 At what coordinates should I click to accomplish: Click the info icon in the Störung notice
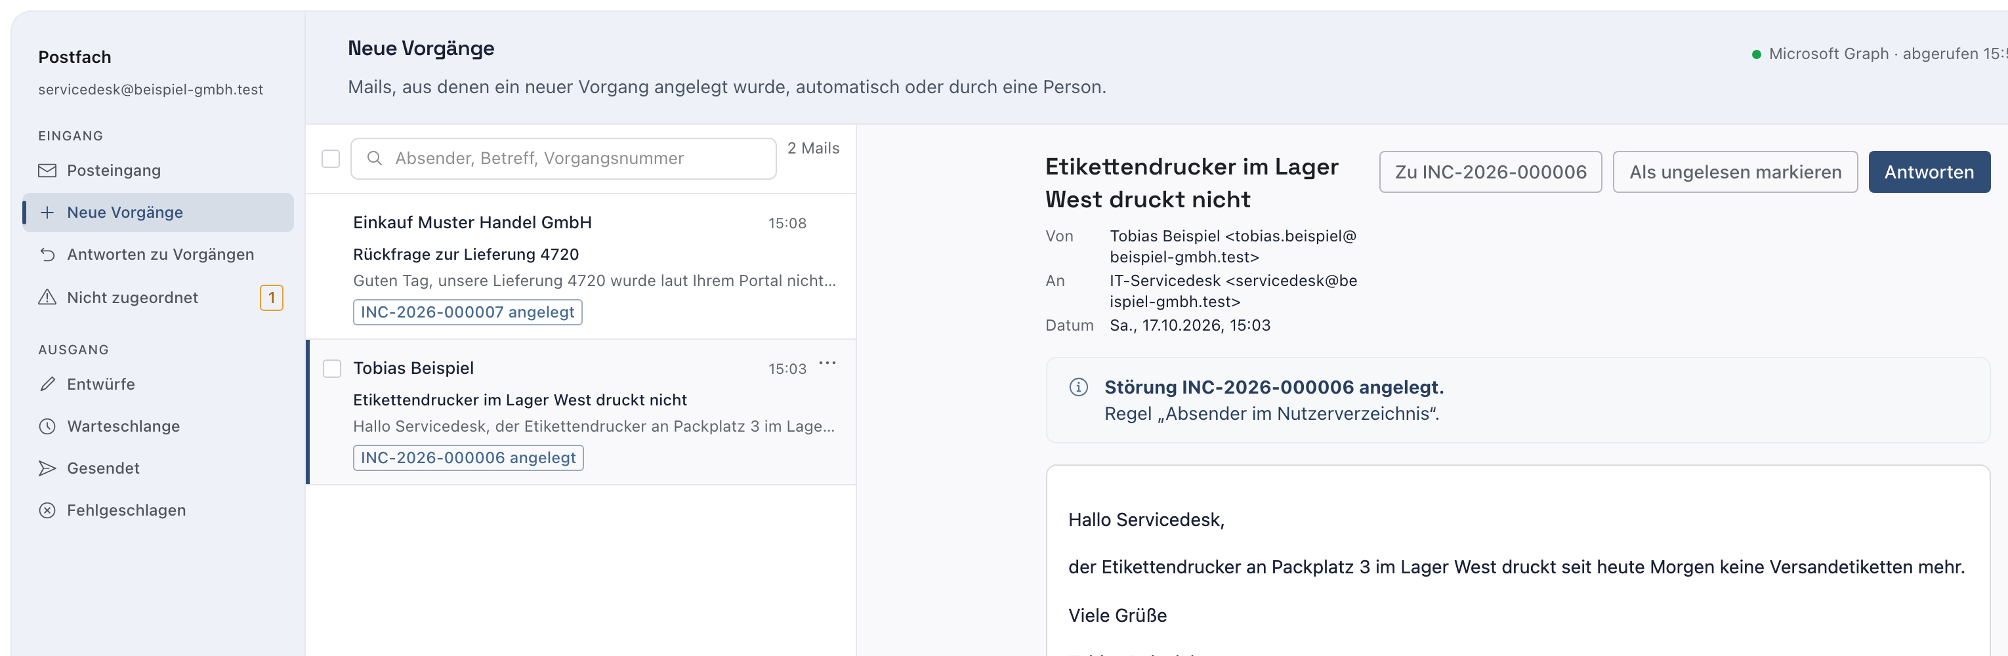point(1078,386)
